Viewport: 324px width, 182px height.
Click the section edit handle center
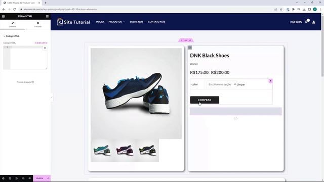tap(186, 40)
